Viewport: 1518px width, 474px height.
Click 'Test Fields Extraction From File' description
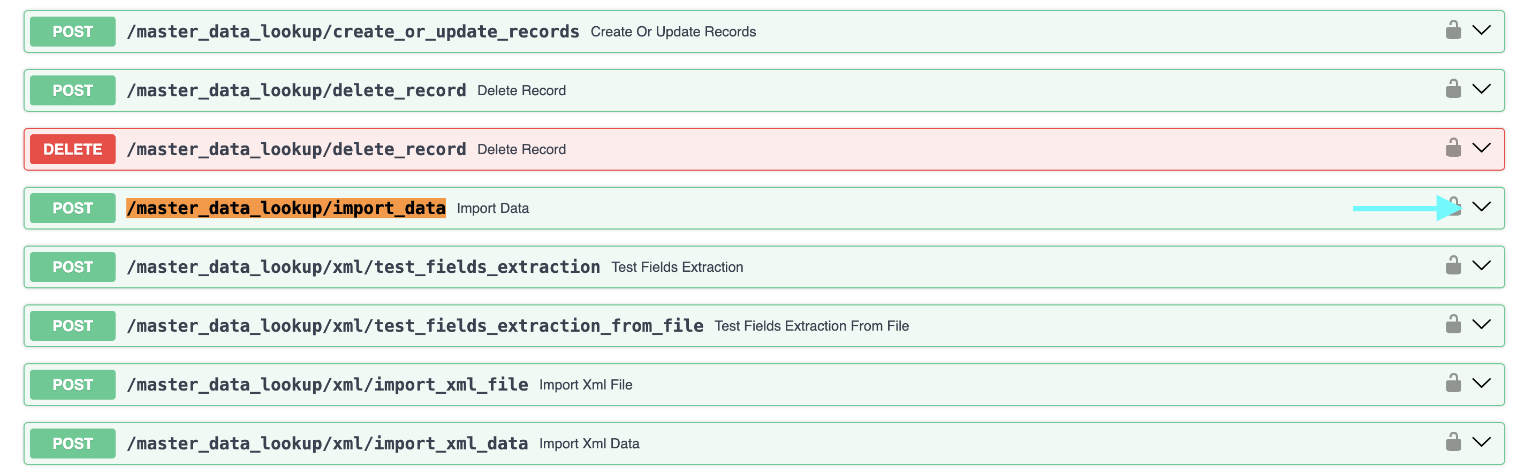[811, 326]
